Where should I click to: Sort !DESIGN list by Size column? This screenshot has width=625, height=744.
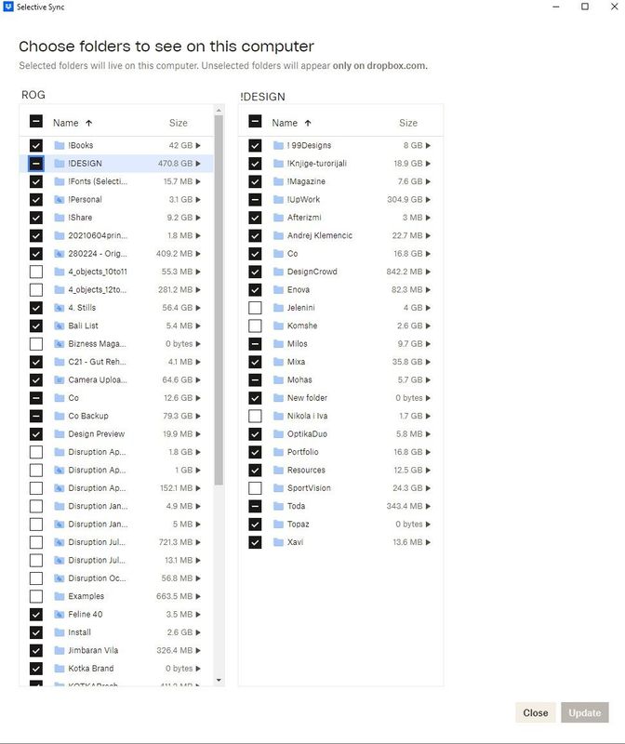(x=408, y=123)
